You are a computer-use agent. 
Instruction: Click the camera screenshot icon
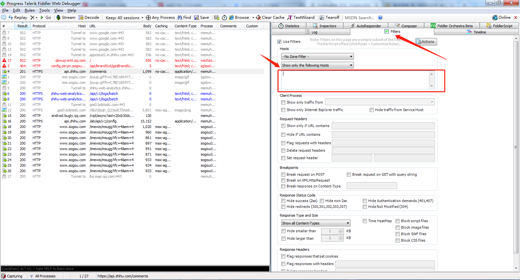coord(217,18)
